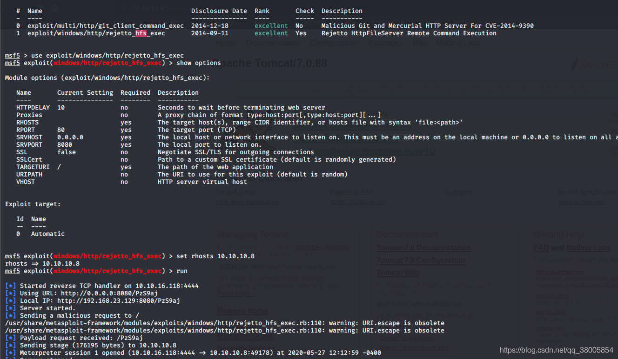Open 'Tomcat 7.0 Configuration' link
This screenshot has width=618, height=359.
[x=421, y=261]
